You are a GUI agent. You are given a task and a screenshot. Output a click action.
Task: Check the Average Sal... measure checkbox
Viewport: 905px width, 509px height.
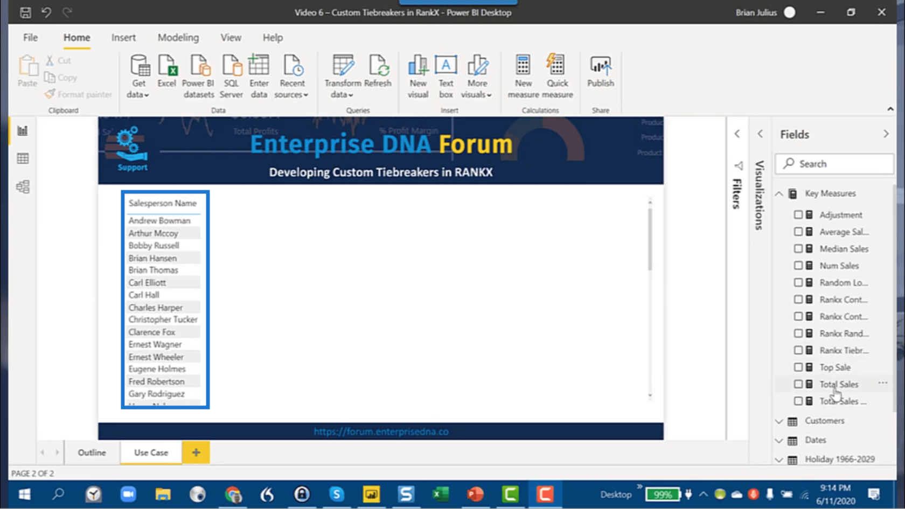(798, 232)
